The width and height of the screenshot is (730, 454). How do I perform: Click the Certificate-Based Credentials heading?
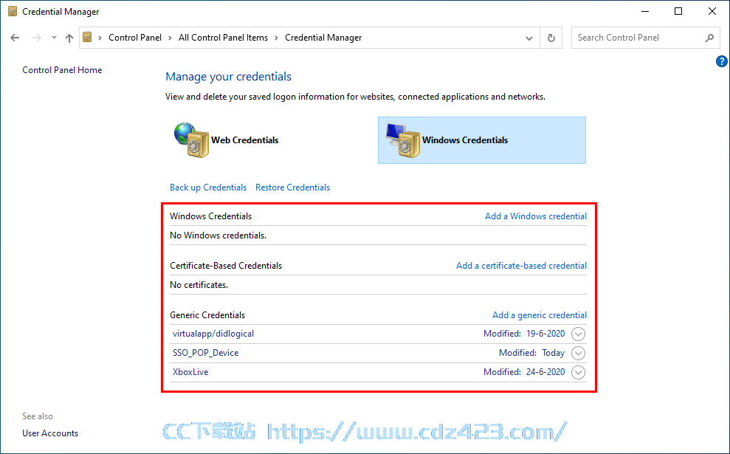(x=226, y=266)
